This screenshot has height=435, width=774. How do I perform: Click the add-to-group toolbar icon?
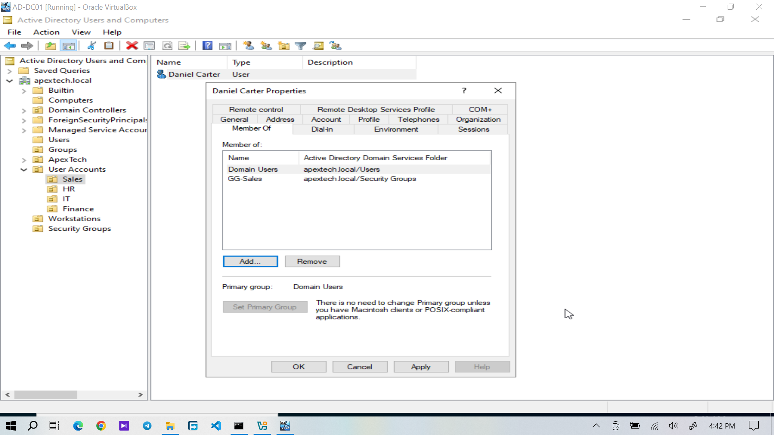pyautogui.click(x=335, y=46)
